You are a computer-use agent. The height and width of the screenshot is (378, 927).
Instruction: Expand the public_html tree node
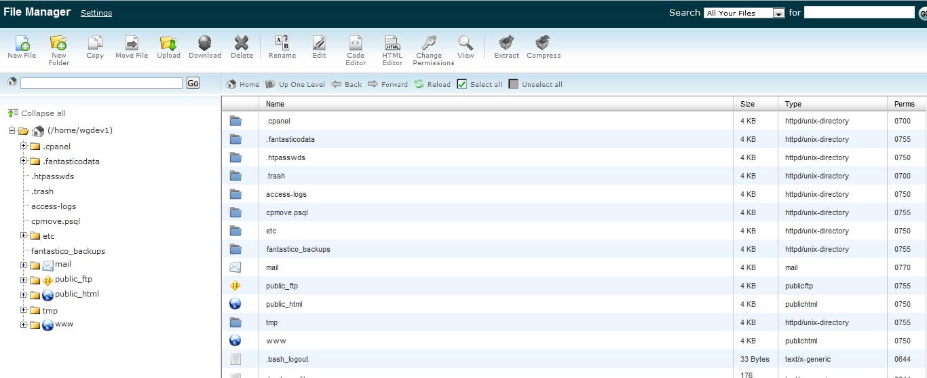click(24, 295)
